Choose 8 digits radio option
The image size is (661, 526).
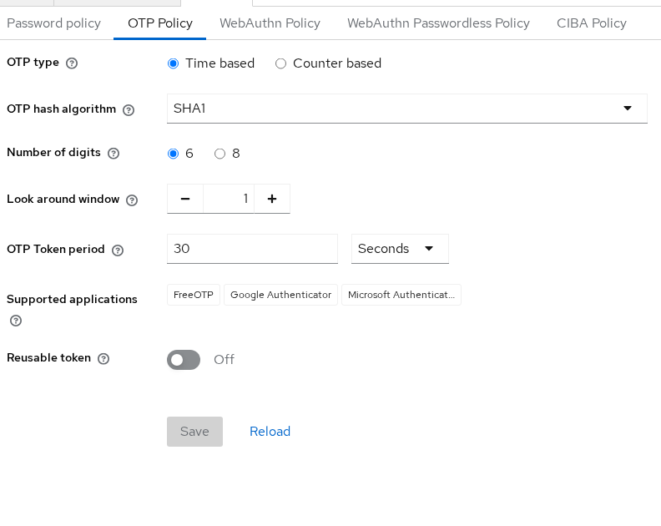click(x=219, y=154)
